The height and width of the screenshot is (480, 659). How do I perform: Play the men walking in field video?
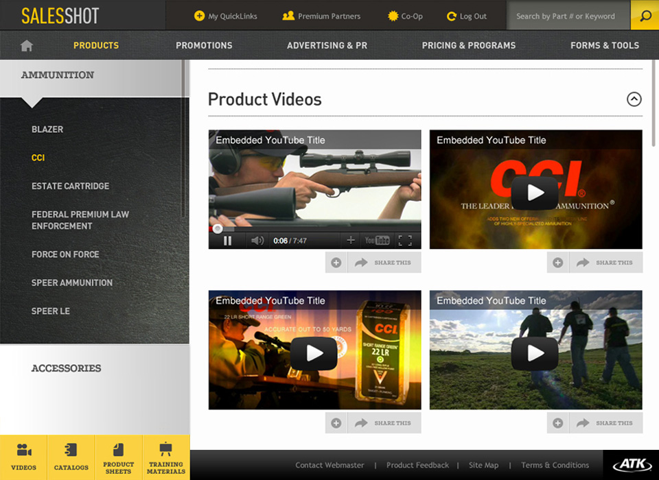point(535,354)
